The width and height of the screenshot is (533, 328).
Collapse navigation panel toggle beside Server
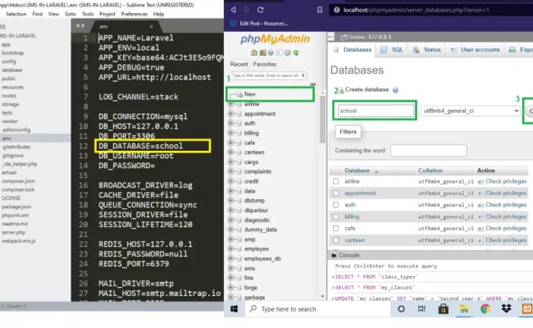[x=331, y=37]
